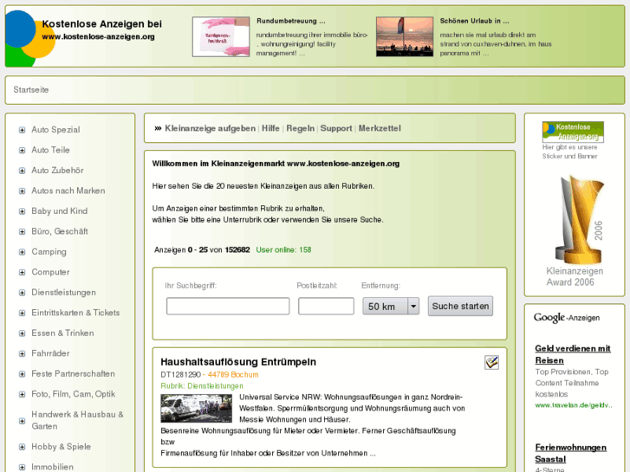Screen dimensions: 630x472
Task: Expand Feste Partnerschaften plus icon
Action: pyautogui.click(x=23, y=374)
